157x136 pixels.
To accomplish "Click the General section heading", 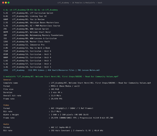I will click(7, 80).
